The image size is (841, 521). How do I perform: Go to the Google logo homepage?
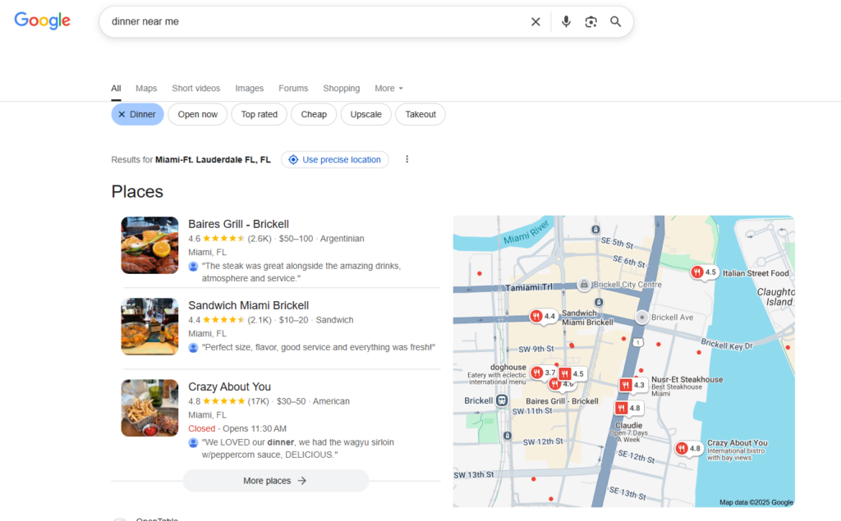click(43, 21)
